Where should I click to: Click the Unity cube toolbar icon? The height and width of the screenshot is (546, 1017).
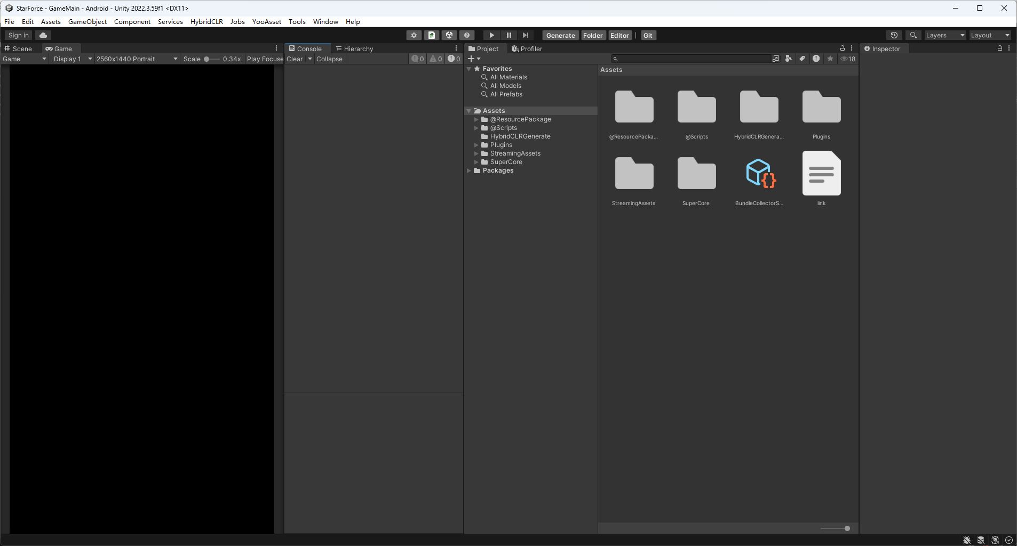coord(449,35)
